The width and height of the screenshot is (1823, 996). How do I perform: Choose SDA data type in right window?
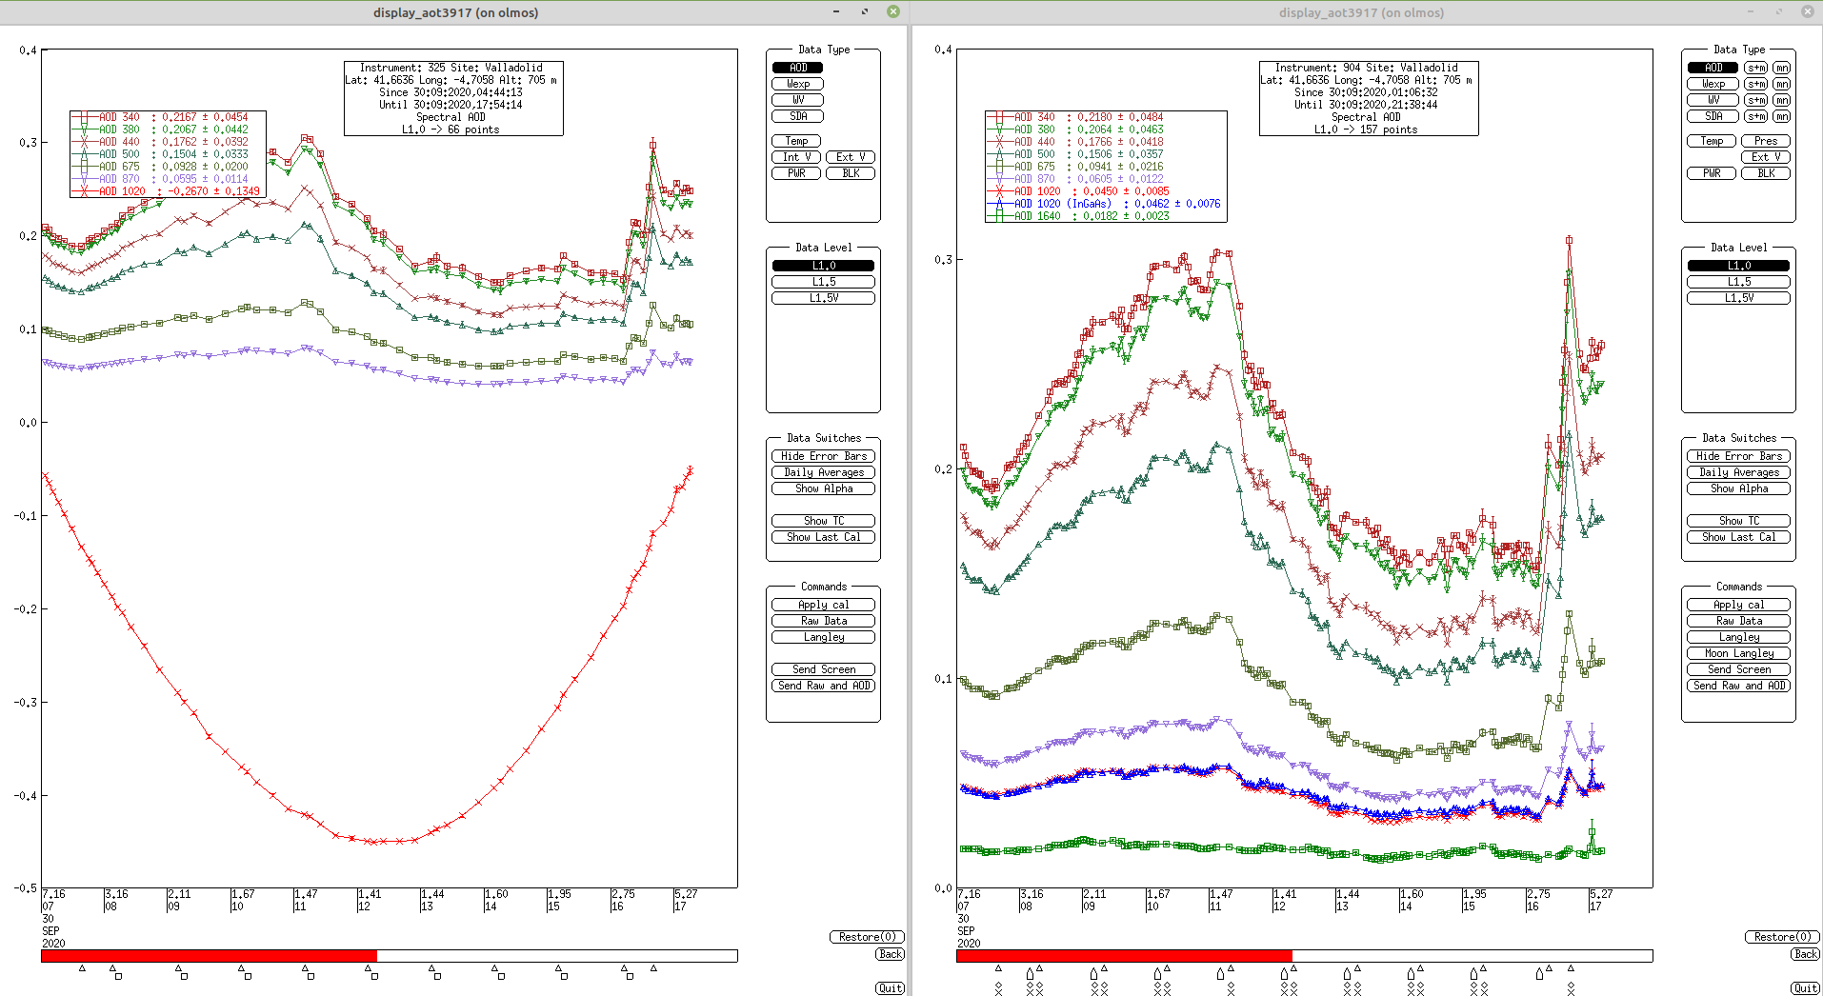point(1713,116)
